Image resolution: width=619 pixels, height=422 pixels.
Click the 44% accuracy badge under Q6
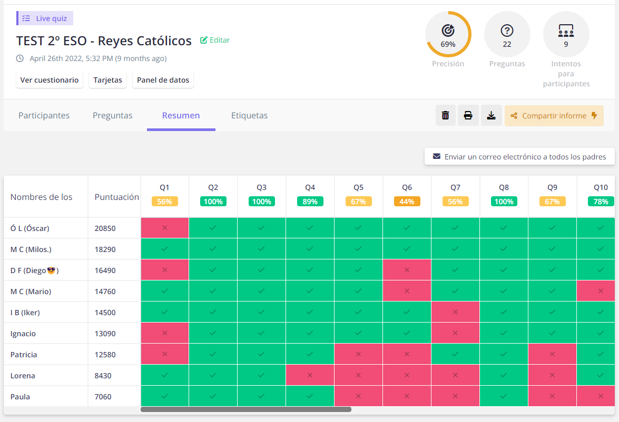[407, 202]
